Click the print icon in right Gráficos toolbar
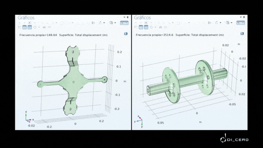This screenshot has width=263, height=148. click(166, 27)
